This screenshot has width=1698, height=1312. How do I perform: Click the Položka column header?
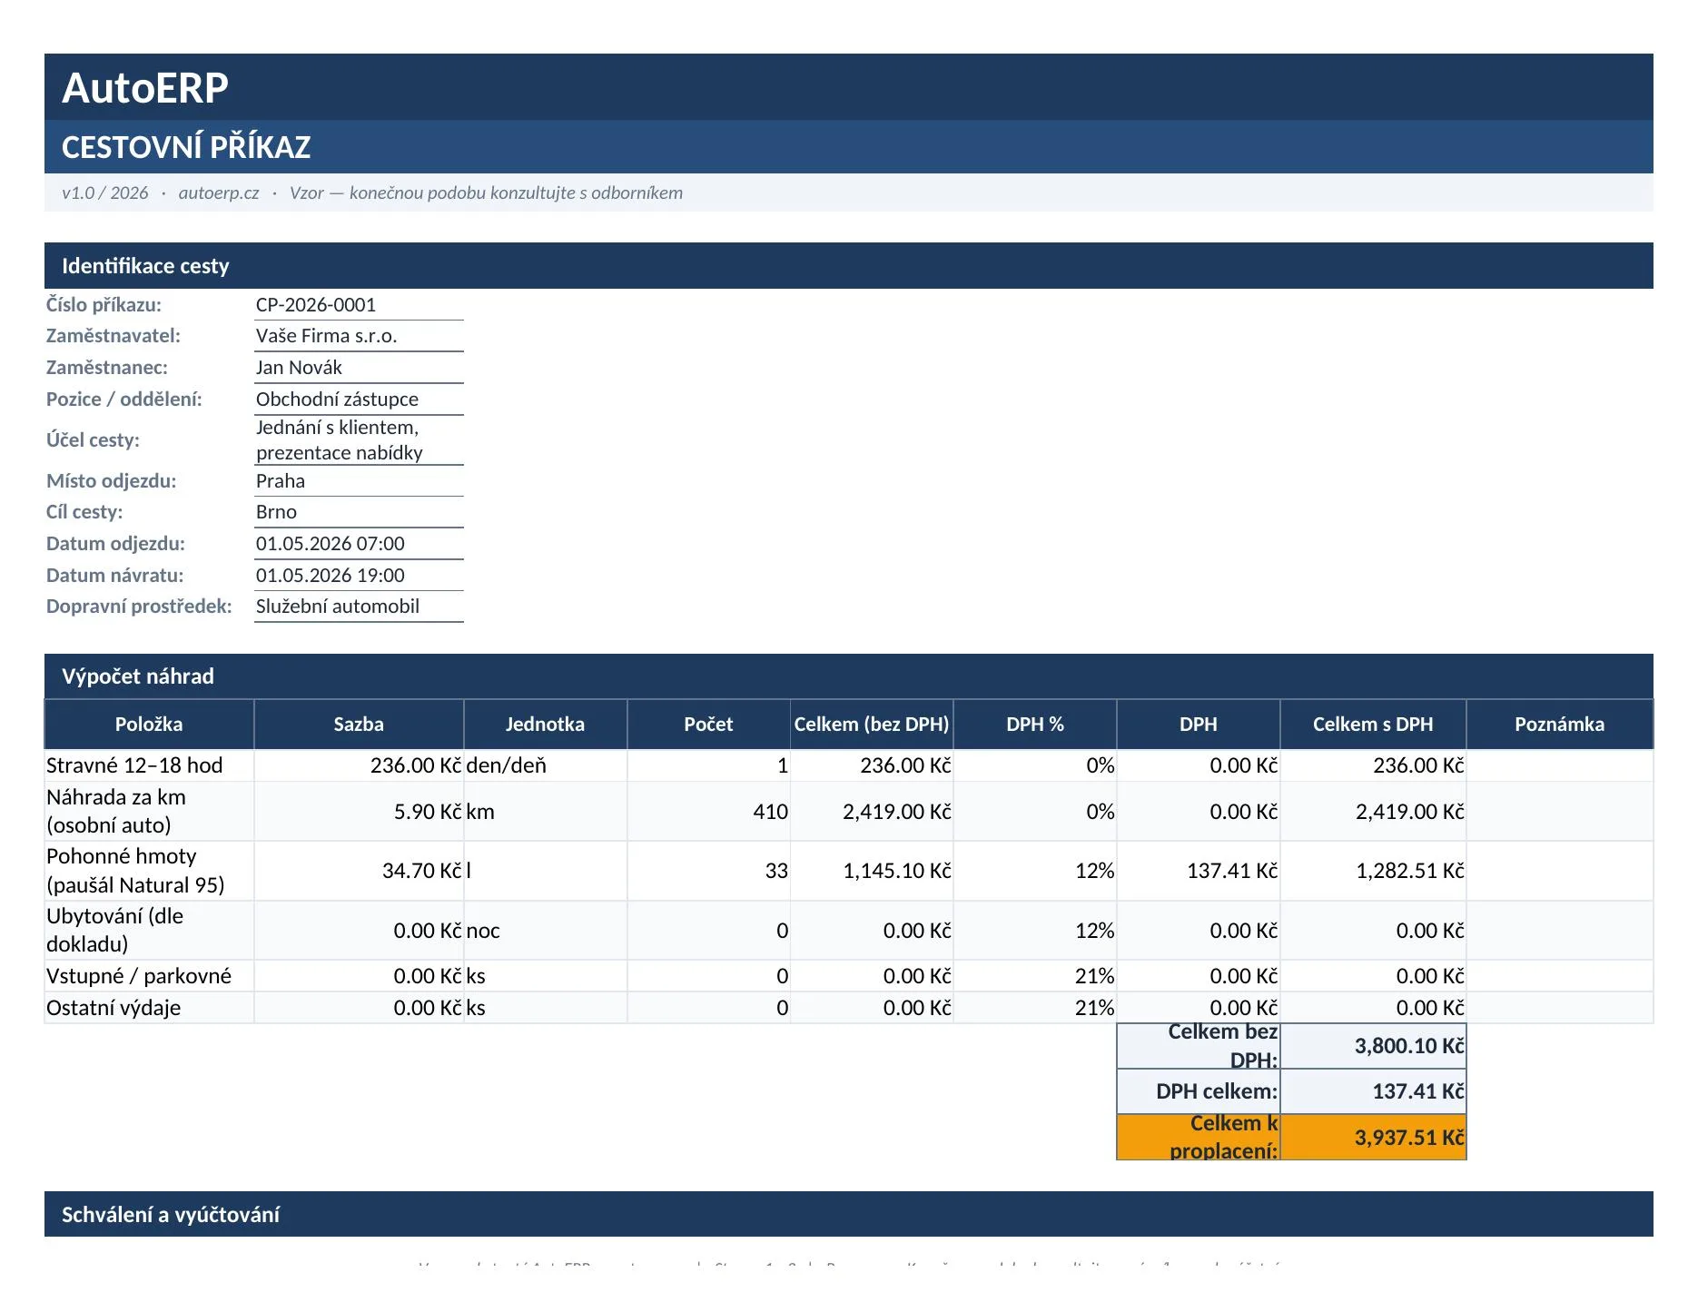tap(149, 725)
